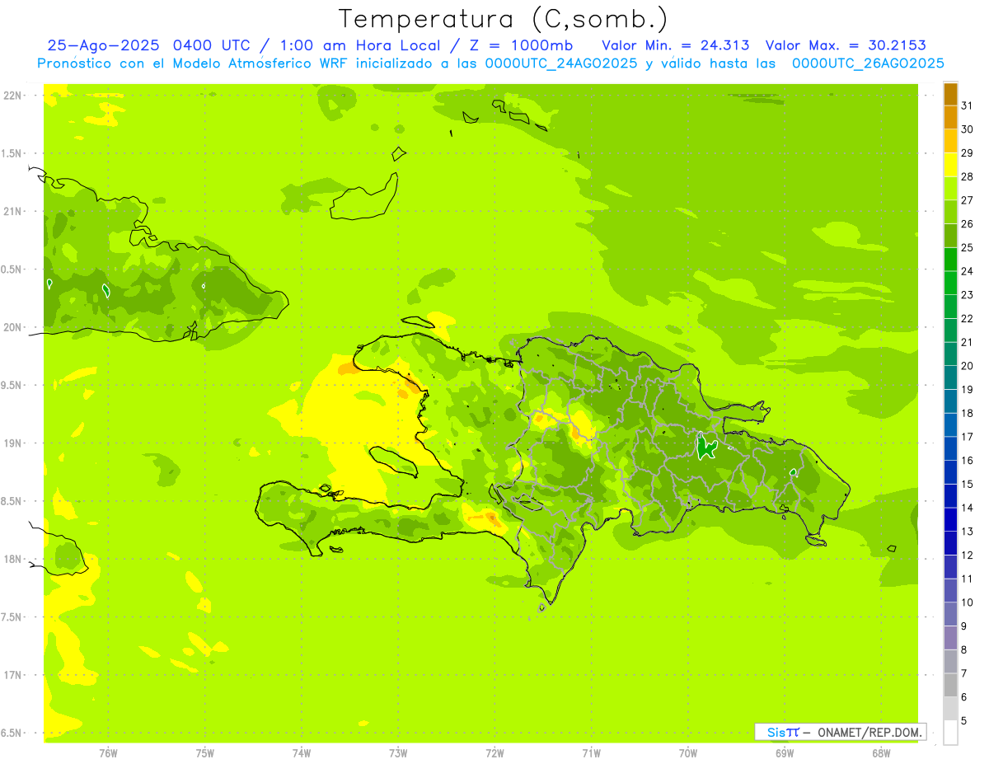
Task: Click the 74W longitude axis label
Action: tap(302, 753)
